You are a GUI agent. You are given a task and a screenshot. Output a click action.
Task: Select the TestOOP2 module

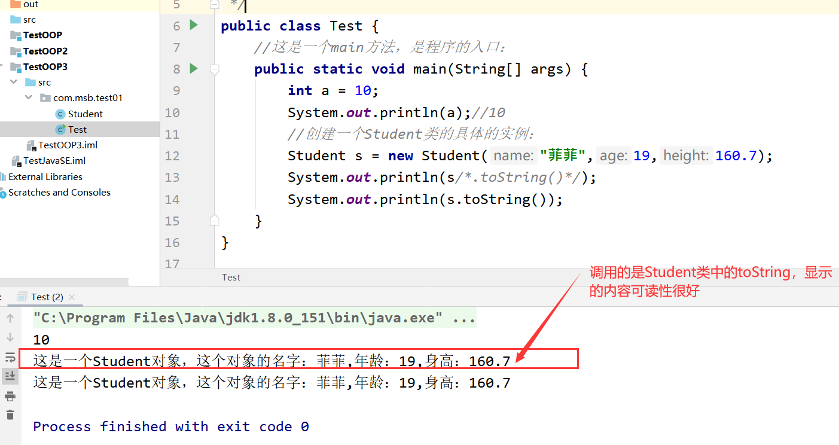(45, 51)
